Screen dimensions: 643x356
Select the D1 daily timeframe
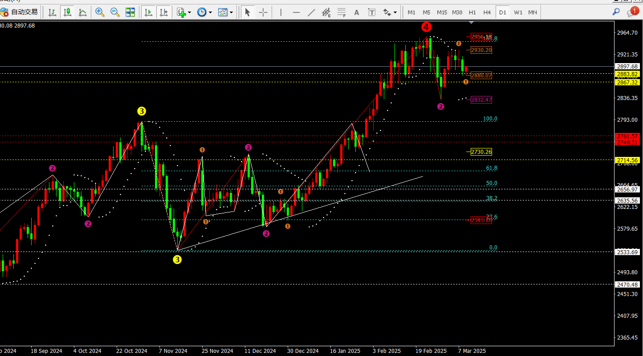(x=502, y=12)
